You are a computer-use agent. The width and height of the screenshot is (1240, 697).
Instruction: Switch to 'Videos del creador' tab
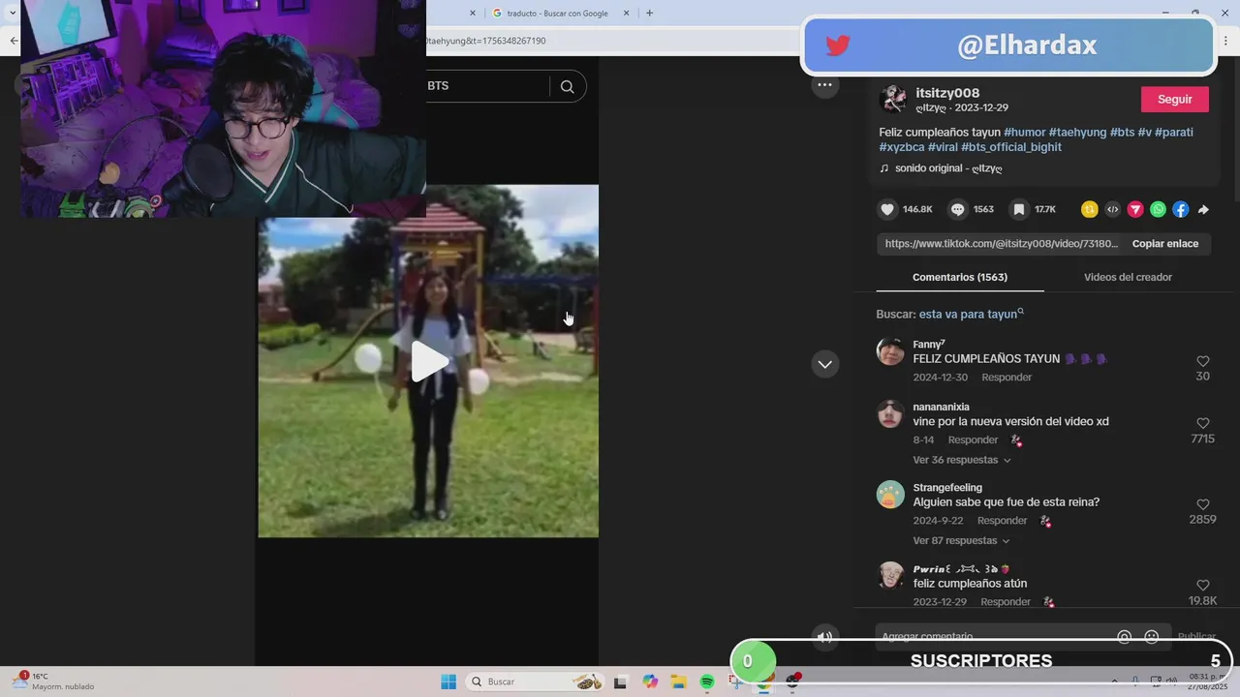[1128, 277]
